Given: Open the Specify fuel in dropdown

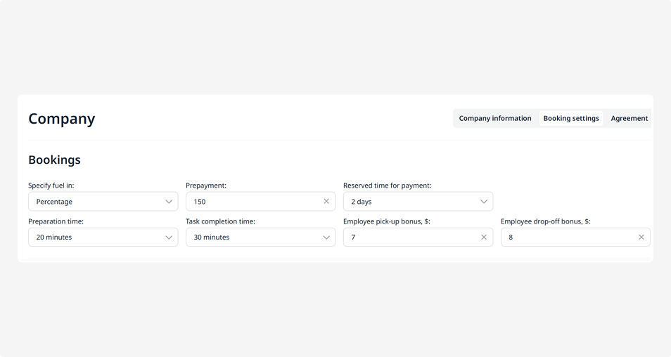Looking at the screenshot, I should [x=103, y=202].
